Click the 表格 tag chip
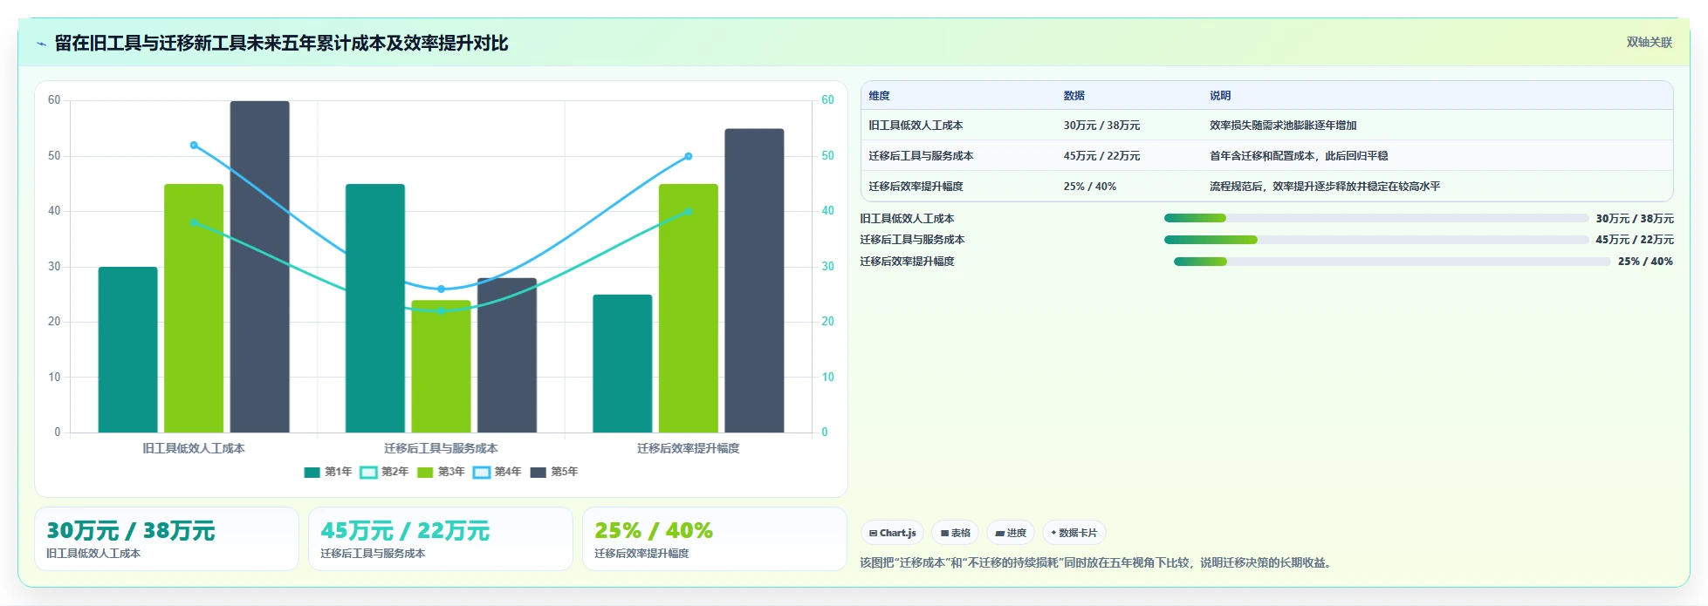Viewport: 1708px width, 606px height. click(x=955, y=533)
